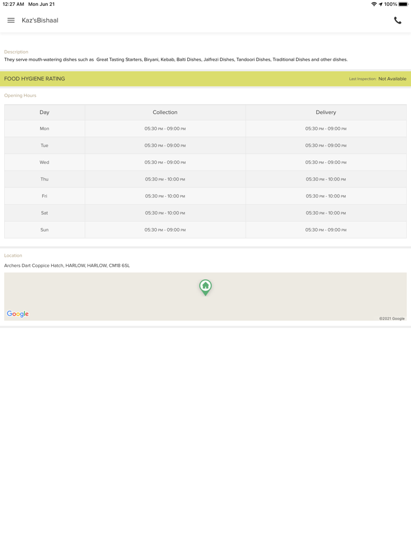This screenshot has height=549, width=411.
Task: Click the Day column header
Action: 45,112
